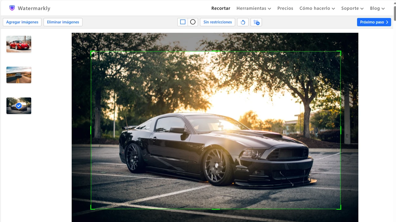Proceed with Próximo paso button
396x222 pixels.
click(x=374, y=22)
